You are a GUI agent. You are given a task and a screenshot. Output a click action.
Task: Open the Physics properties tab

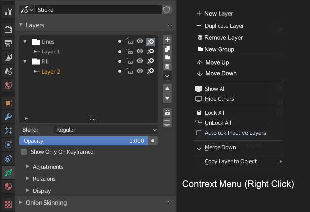(8, 145)
